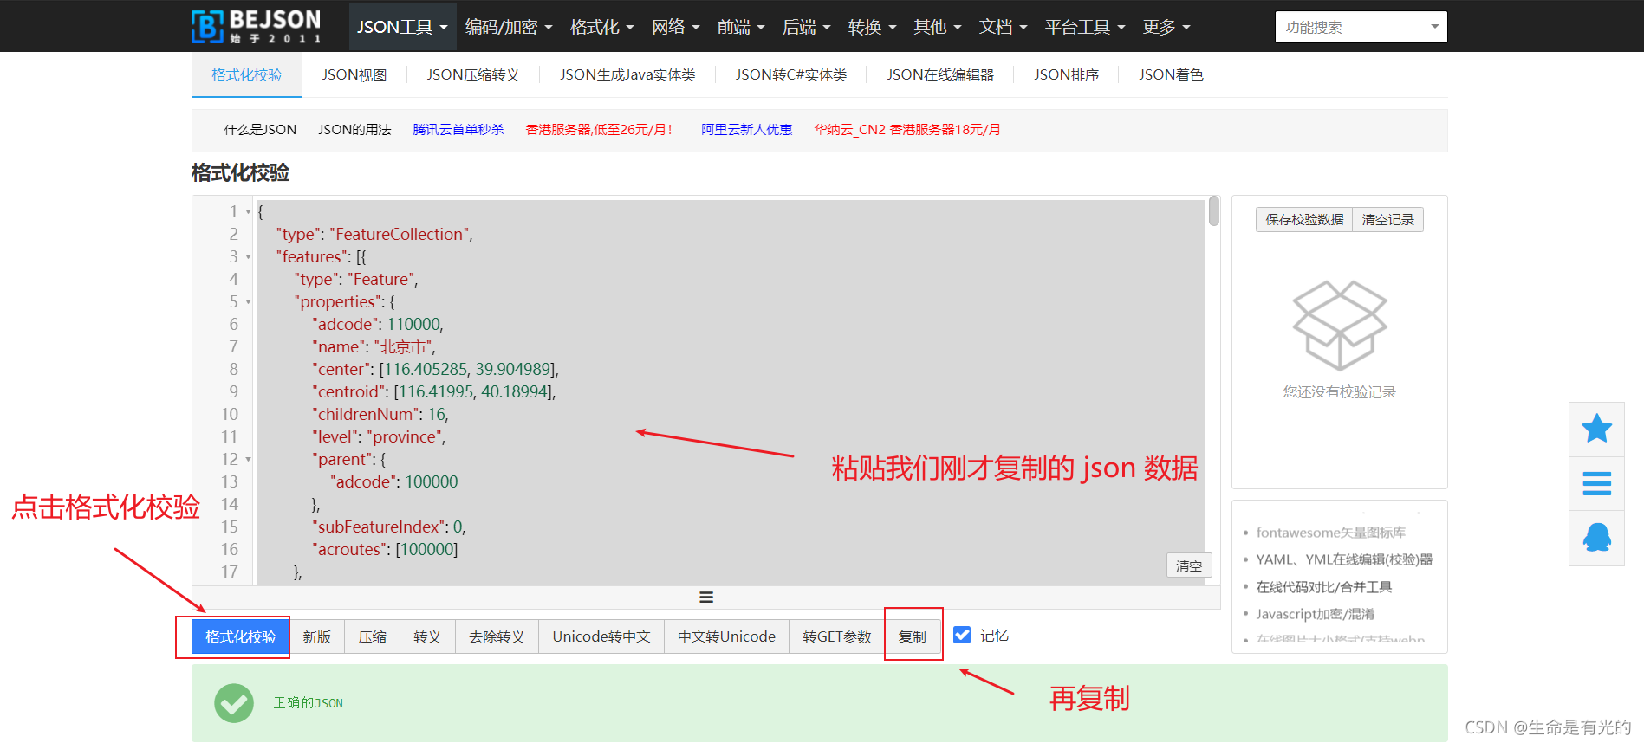The height and width of the screenshot is (743, 1644).
Task: Click the 清空 button in the editor
Action: (x=1189, y=565)
